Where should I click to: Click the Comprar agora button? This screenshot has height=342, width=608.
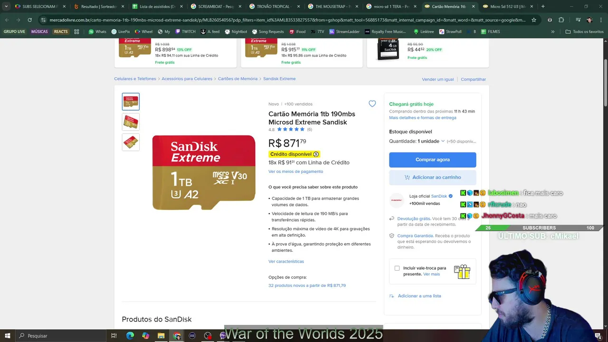(433, 160)
